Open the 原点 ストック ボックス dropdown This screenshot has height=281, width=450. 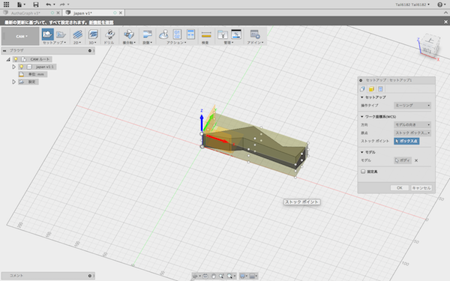point(412,133)
